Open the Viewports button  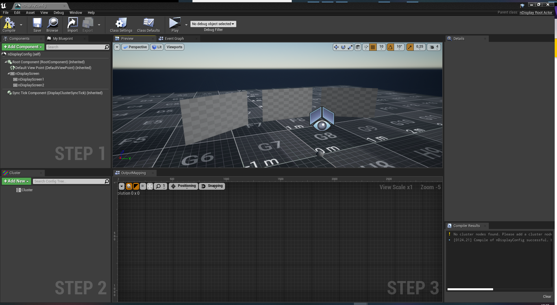pos(174,47)
